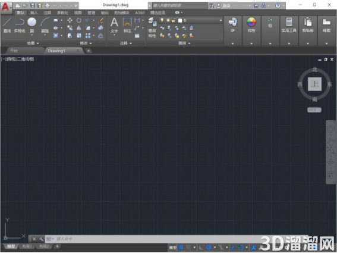Screen dimensions: 337x253
Task: Expand the Modify (修改) panel
Action: pos(86,43)
